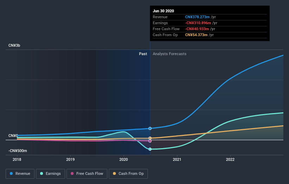This screenshot has height=184, width=289.
Task: Click the -CN¥40.933m free cash flow value
Action: tap(197, 29)
